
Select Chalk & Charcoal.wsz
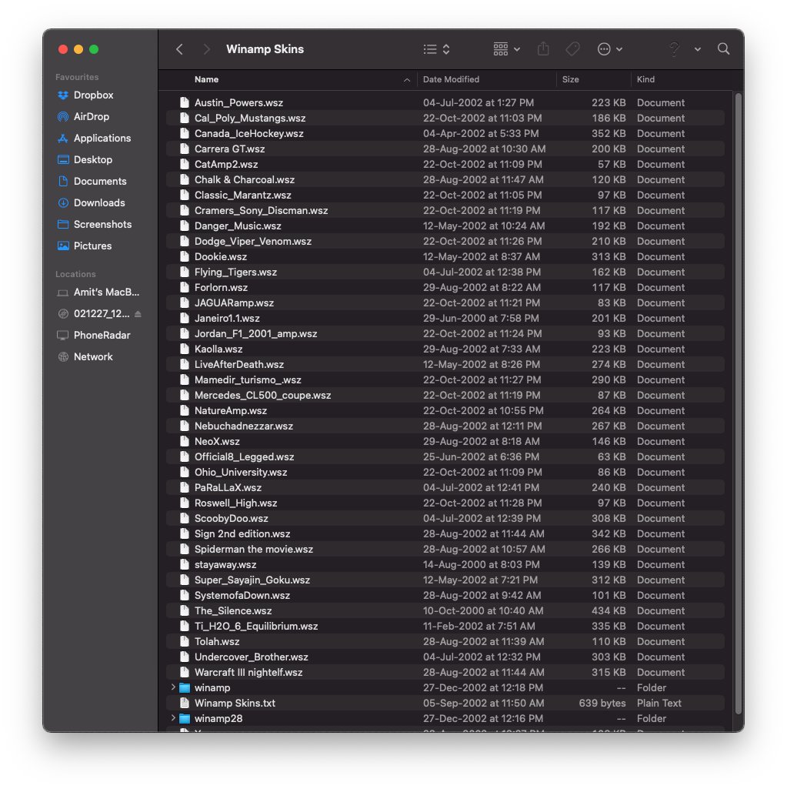coord(445,179)
